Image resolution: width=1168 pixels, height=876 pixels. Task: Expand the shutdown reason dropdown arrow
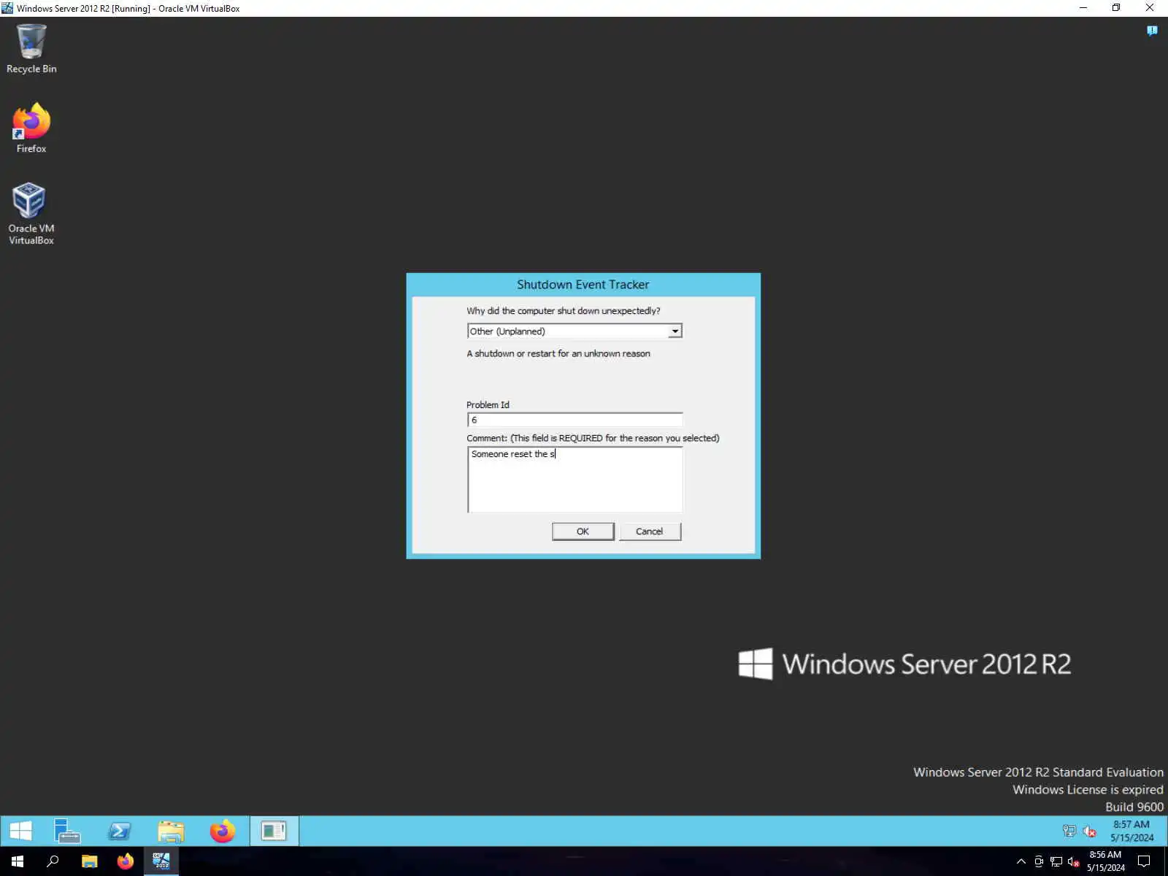point(675,331)
